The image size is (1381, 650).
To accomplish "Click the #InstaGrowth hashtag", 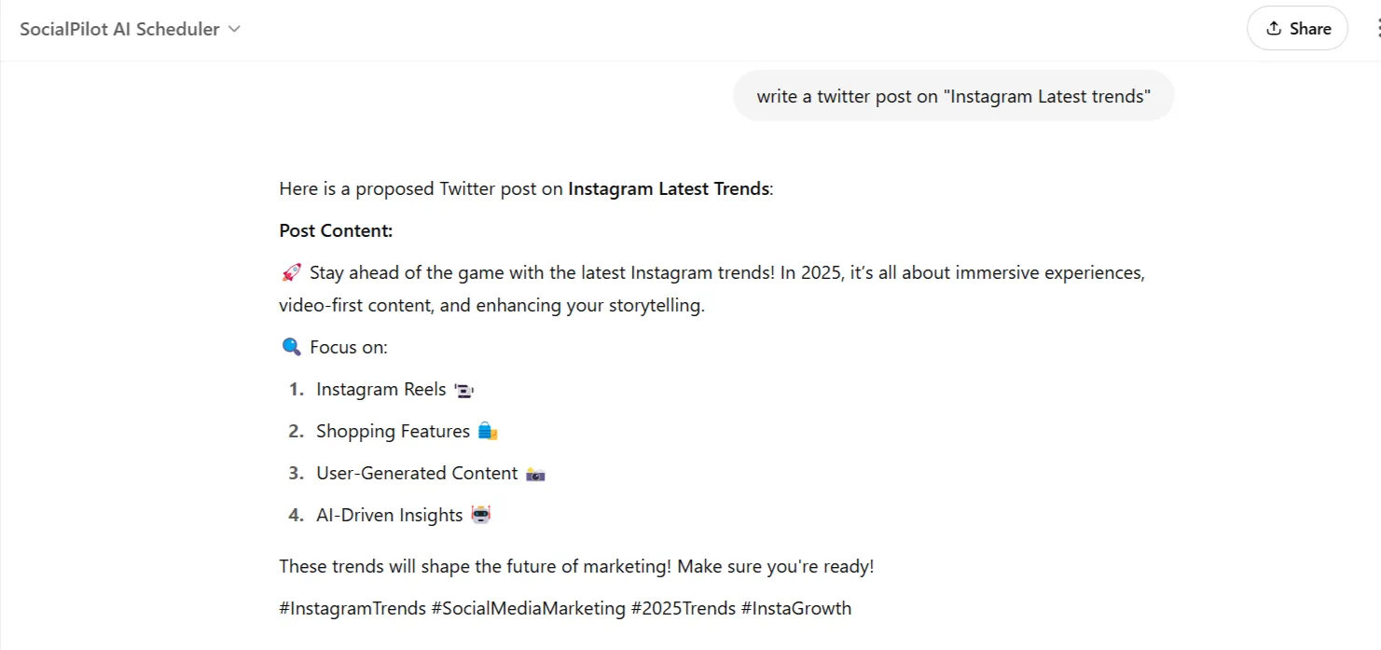I will tap(795, 609).
